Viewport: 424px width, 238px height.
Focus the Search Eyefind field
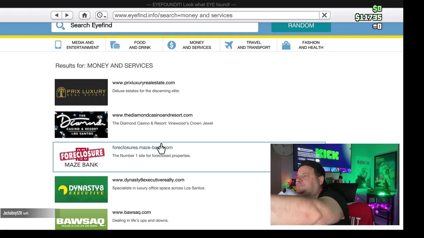[x=155, y=26]
